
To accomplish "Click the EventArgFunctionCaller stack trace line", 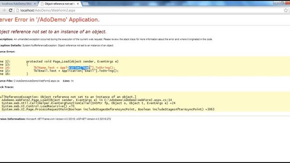I will tap(88, 103).
